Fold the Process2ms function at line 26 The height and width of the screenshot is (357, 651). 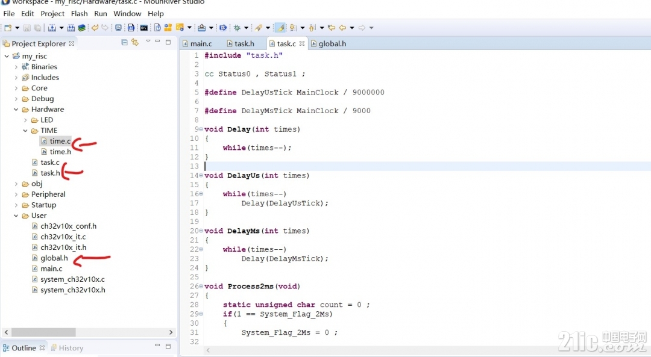[201, 286]
